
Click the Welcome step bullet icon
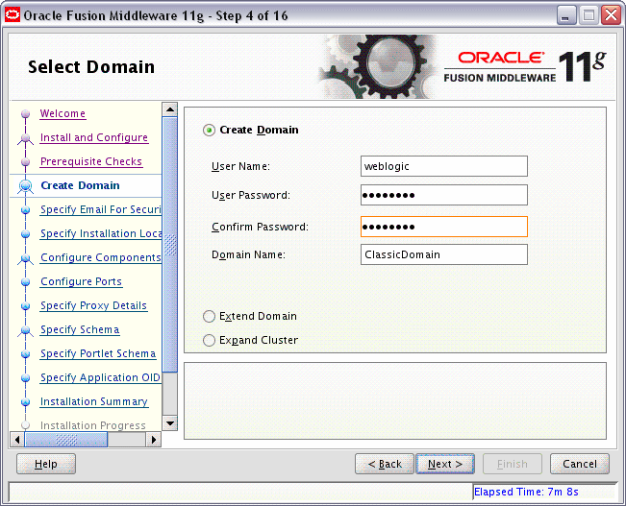tap(26, 114)
